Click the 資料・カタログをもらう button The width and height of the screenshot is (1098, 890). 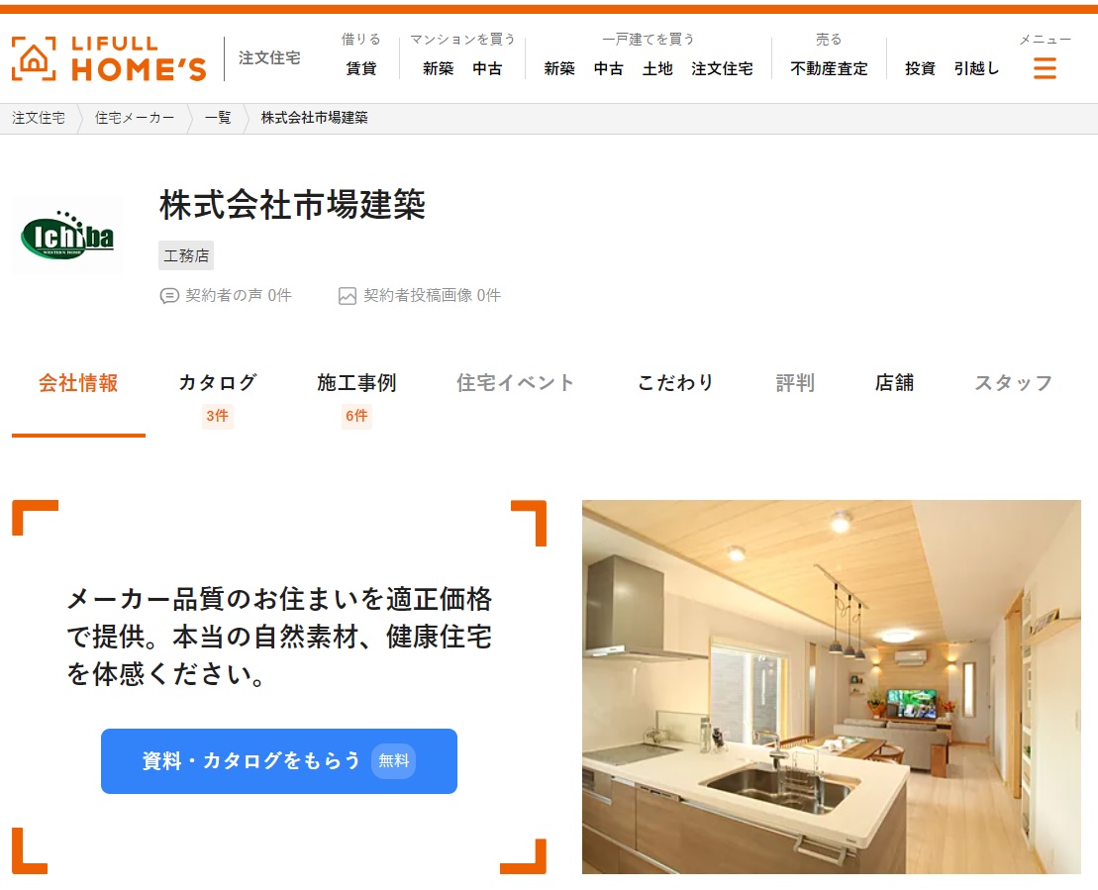tap(278, 761)
